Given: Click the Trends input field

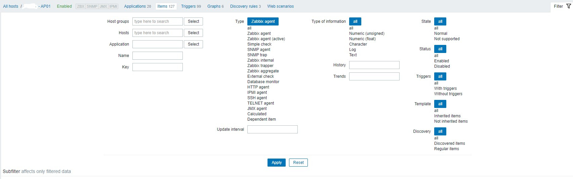Looking at the screenshot, I should coord(374,76).
